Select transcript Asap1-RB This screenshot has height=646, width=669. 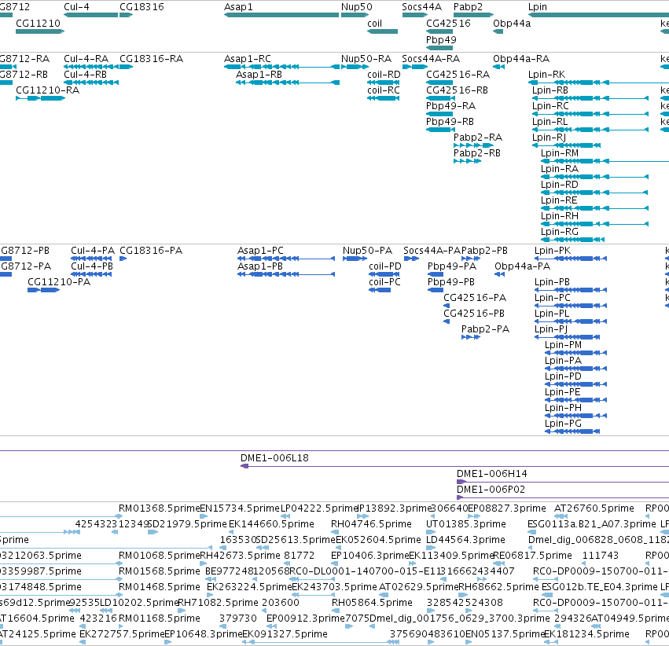[x=288, y=83]
